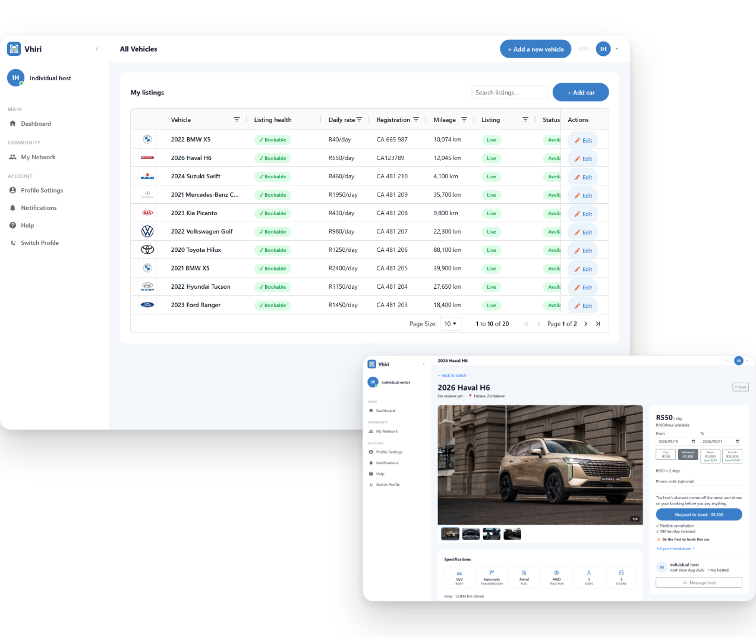Click the Message host button
The image size is (756, 637).
point(699,583)
